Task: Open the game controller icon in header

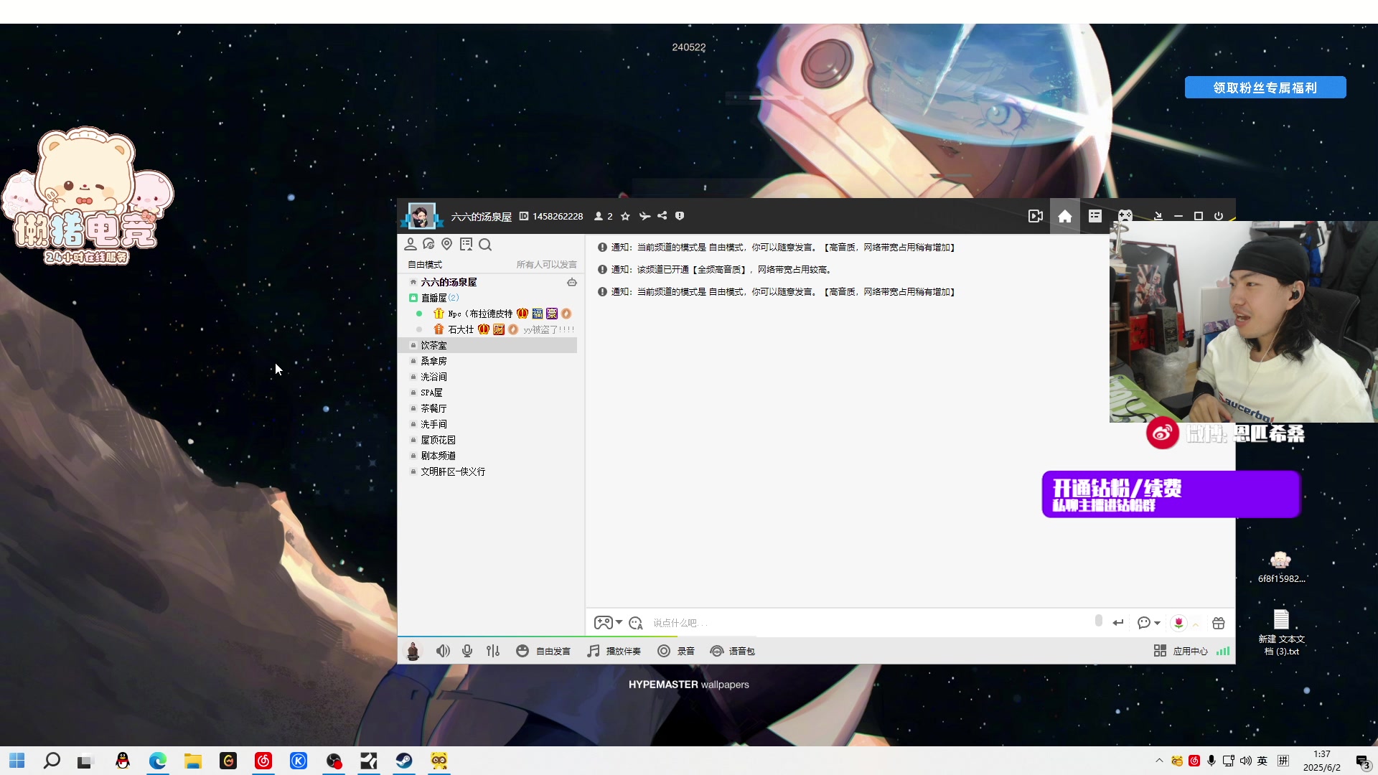Action: point(1125,215)
